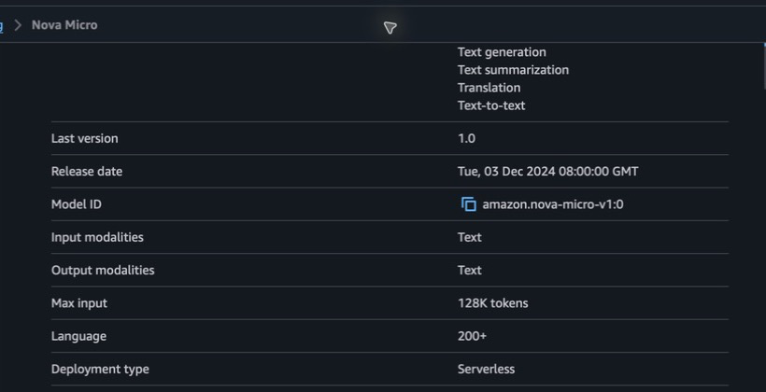Click the Text summarization entry
766x392 pixels.
pyautogui.click(x=513, y=70)
